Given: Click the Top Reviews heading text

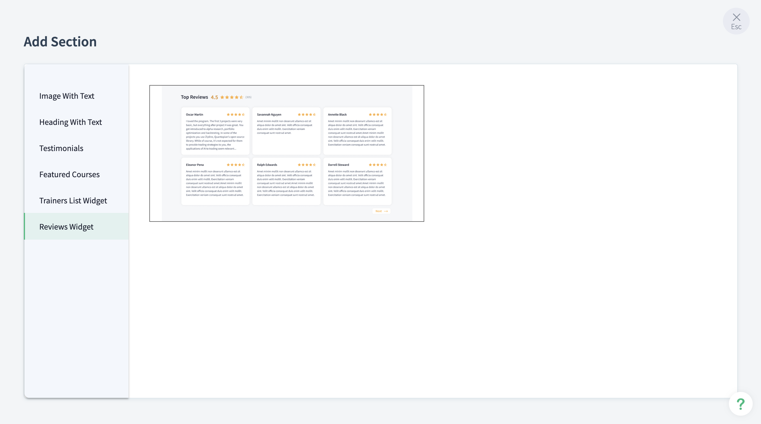Looking at the screenshot, I should click(x=194, y=97).
